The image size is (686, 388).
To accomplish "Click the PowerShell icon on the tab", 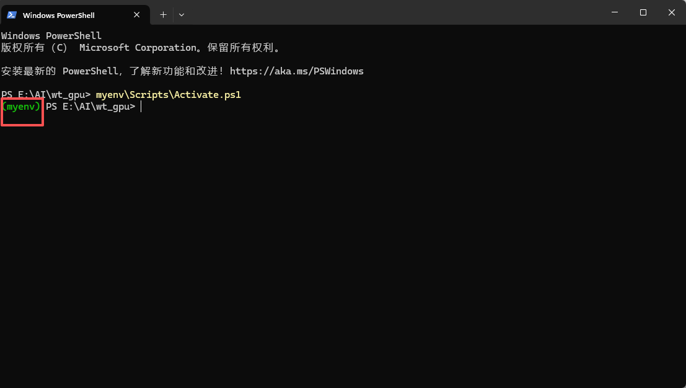I will [12, 15].
